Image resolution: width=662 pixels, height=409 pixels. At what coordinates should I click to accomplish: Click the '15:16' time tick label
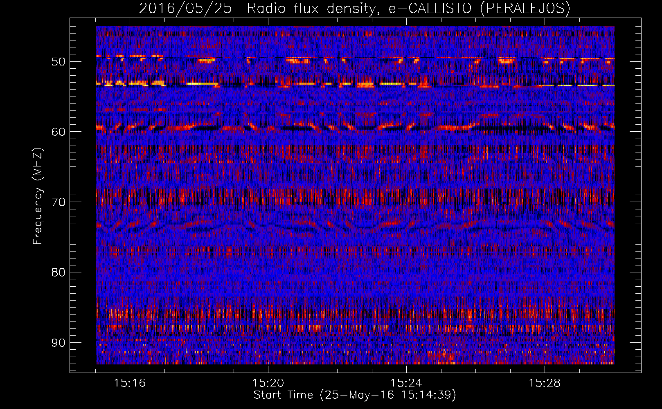[x=130, y=383]
